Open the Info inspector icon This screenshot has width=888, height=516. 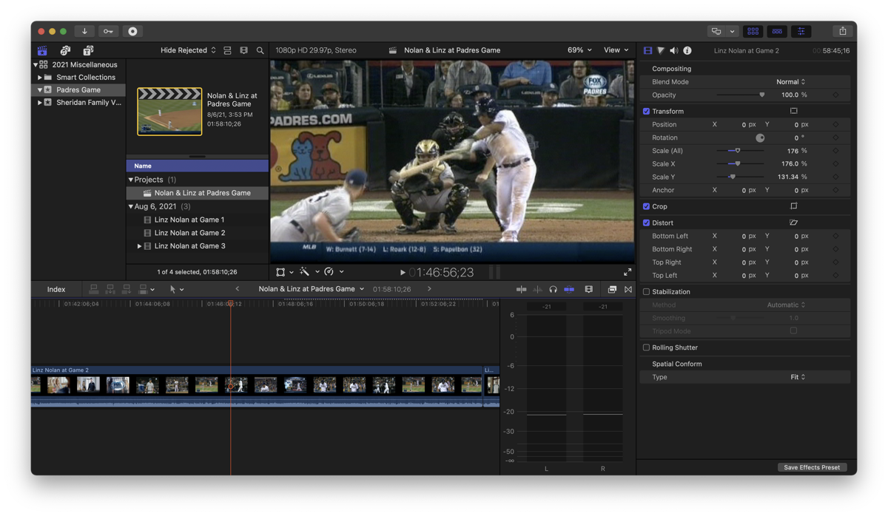point(687,51)
